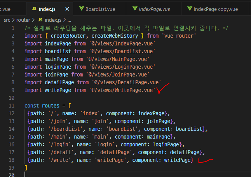Click 'writePage' identifier on line 9

(x=58, y=90)
